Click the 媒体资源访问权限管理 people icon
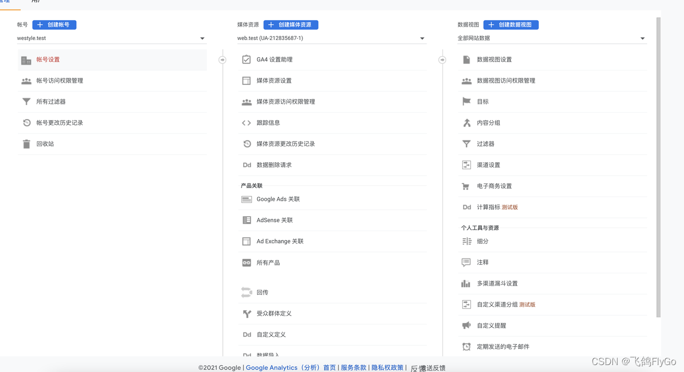This screenshot has height=372, width=684. click(246, 102)
